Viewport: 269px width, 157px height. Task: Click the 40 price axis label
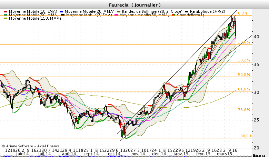tap(257, 37)
